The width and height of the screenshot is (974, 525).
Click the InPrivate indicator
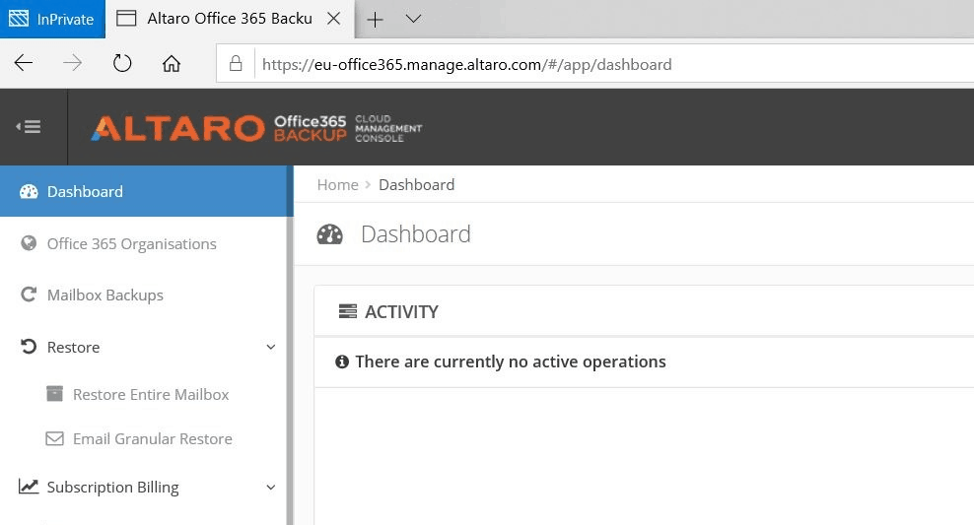(53, 19)
